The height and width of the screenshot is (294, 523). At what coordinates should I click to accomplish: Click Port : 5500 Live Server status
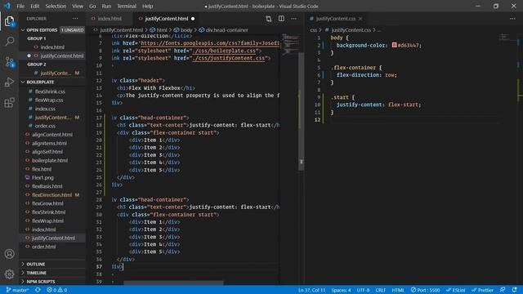point(425,290)
